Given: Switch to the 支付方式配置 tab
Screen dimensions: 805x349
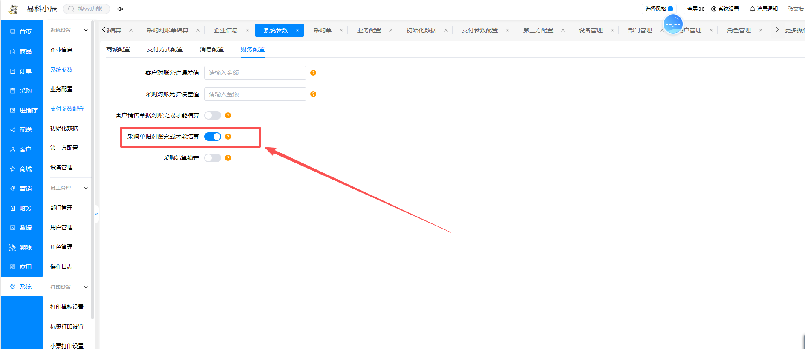Looking at the screenshot, I should [165, 50].
